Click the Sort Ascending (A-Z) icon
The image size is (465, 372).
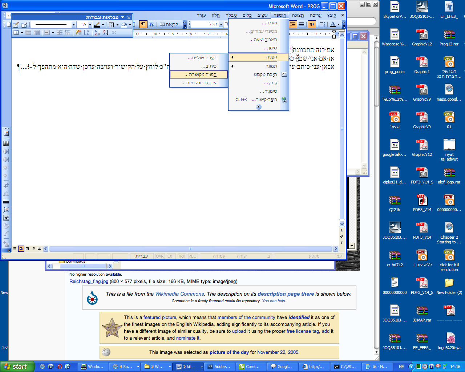pyautogui.click(x=97, y=33)
